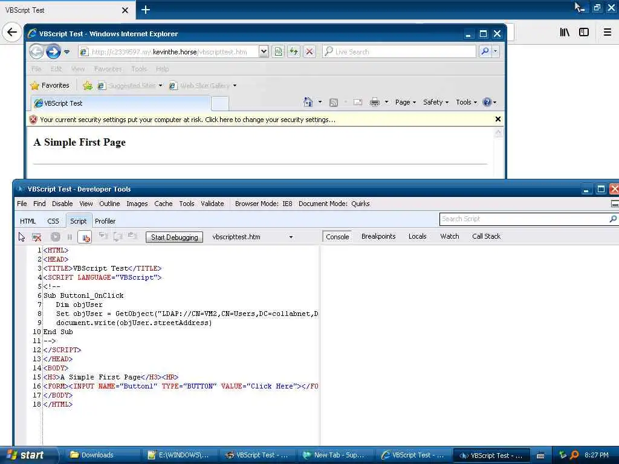
Task: Select the VBScript Test IE tab
Action: (121, 103)
